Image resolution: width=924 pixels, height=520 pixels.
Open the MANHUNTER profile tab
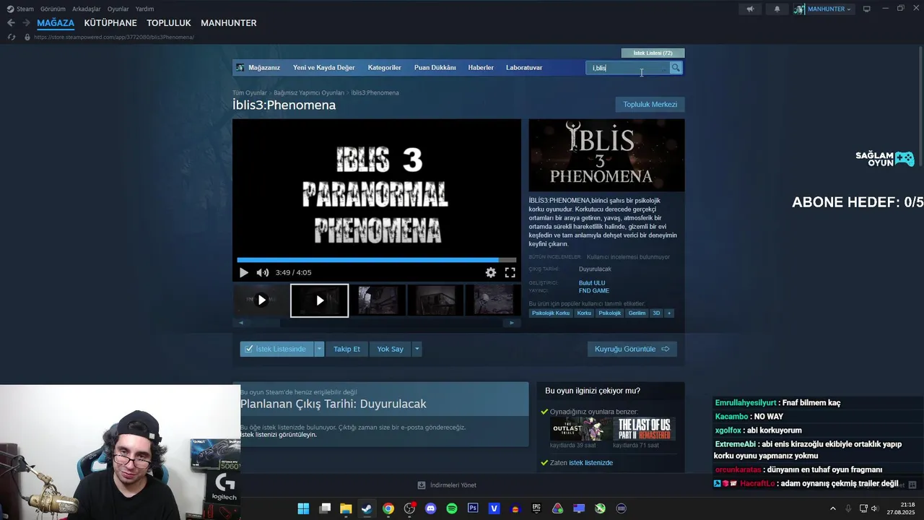click(229, 23)
